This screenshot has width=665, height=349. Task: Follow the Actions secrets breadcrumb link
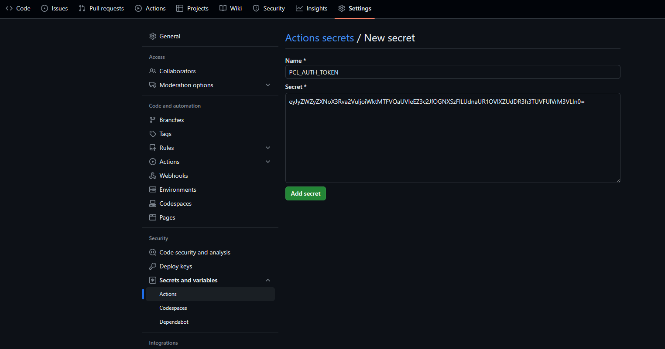[x=319, y=38]
